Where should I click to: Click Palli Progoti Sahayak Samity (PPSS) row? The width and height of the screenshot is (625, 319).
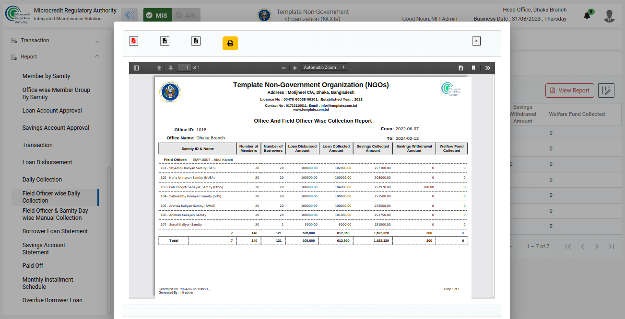(x=313, y=187)
